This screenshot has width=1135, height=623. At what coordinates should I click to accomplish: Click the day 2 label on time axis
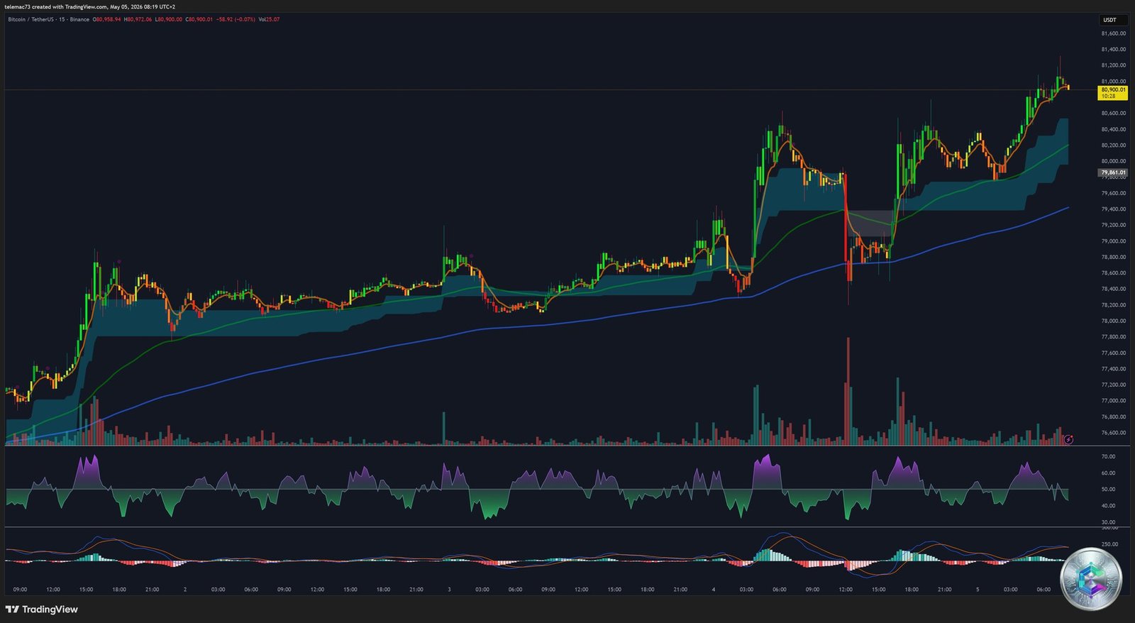[185, 590]
